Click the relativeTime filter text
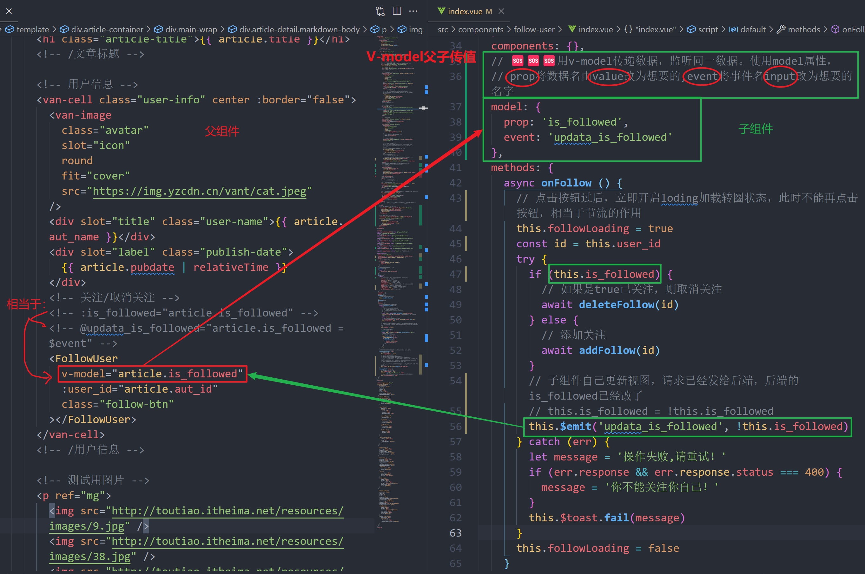 231,267
